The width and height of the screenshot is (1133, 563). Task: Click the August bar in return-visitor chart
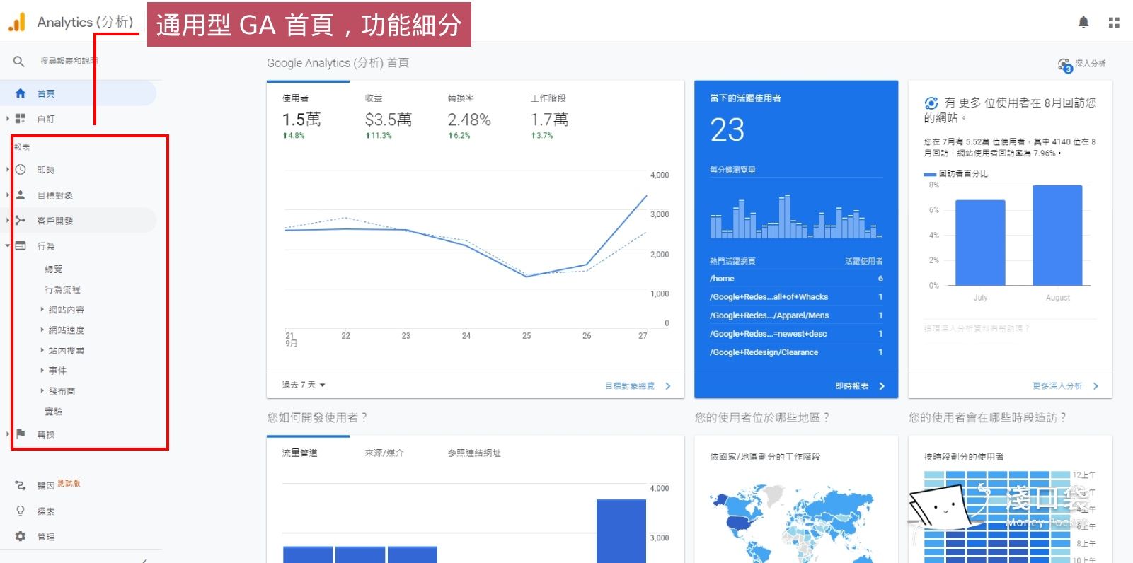coord(1057,235)
